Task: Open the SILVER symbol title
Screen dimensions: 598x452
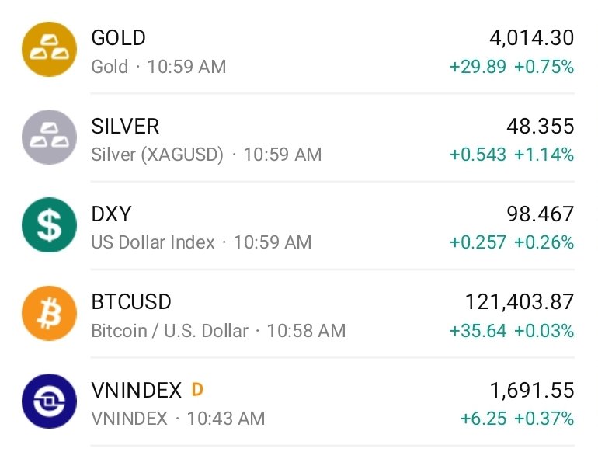Action: [x=125, y=126]
